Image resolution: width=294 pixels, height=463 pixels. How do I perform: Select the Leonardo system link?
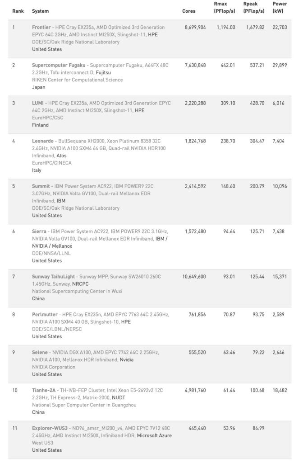coord(43,141)
